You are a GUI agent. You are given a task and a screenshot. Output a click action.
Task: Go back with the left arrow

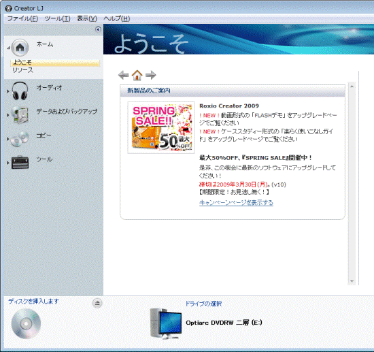point(123,75)
